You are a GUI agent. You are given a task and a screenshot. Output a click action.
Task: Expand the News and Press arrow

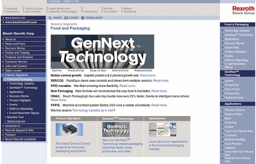coord(3,44)
